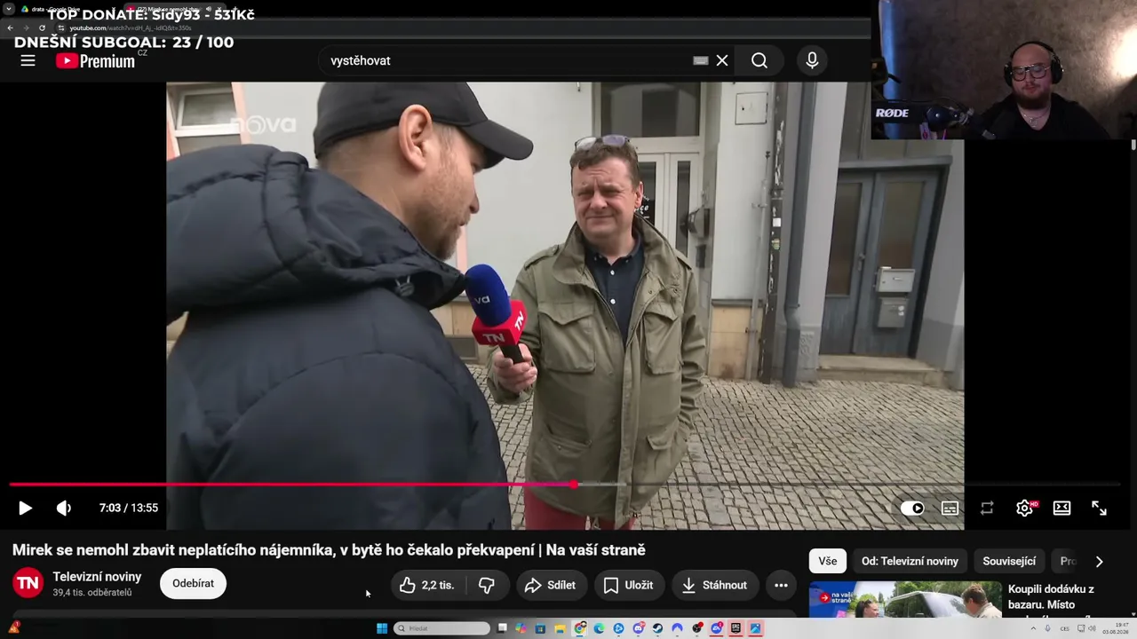The image size is (1137, 639).
Task: Click the progress bar scrubber handle
Action: pos(574,485)
